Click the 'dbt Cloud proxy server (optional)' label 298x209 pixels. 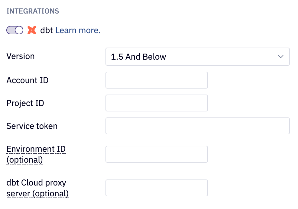tap(37, 188)
